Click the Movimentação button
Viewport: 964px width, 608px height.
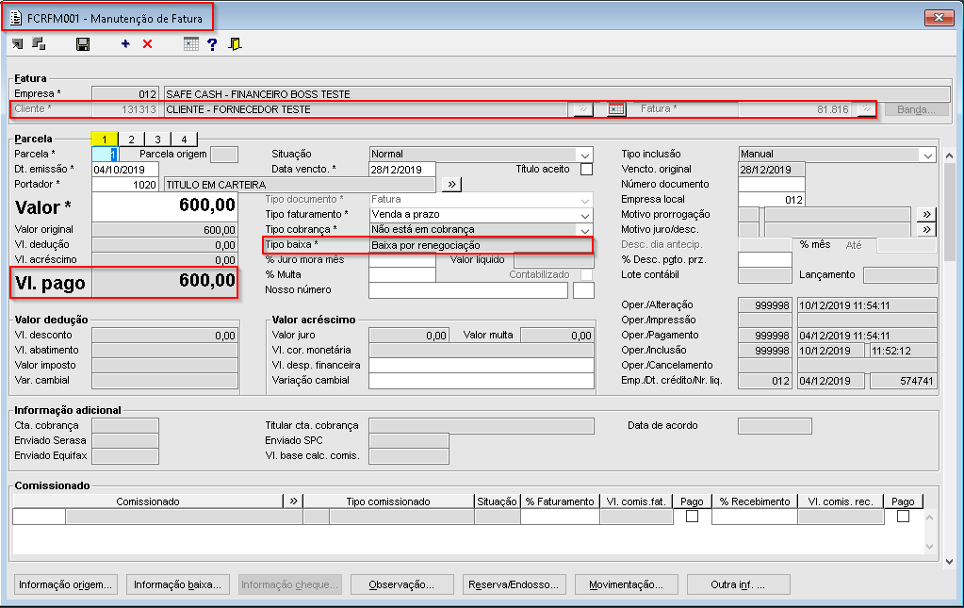point(626,584)
